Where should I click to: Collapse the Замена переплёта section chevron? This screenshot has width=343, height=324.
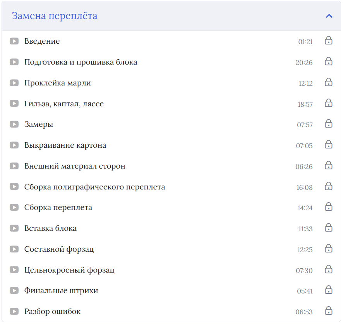tap(329, 16)
